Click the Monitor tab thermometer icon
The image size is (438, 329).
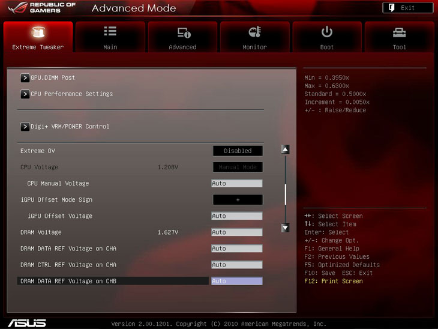coord(254,32)
